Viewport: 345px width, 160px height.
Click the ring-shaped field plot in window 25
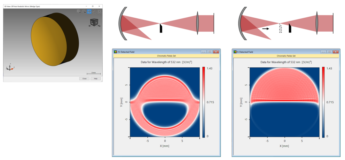click(x=165, y=102)
